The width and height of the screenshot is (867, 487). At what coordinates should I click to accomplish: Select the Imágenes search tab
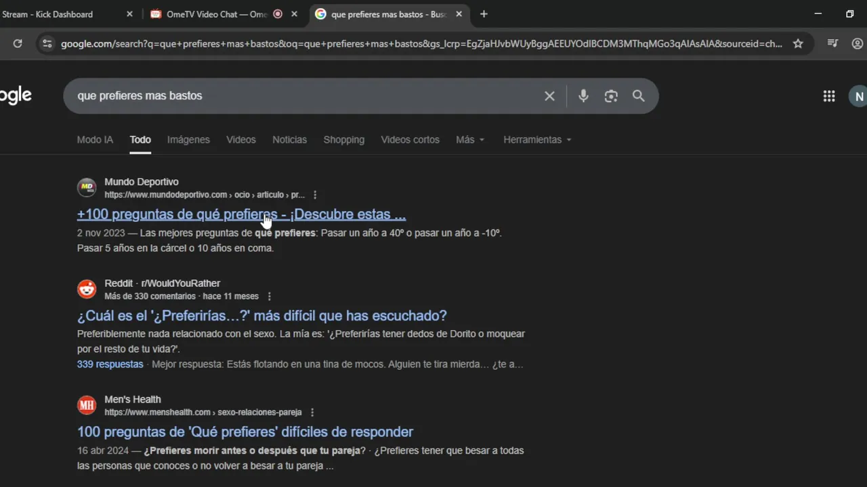tap(188, 139)
